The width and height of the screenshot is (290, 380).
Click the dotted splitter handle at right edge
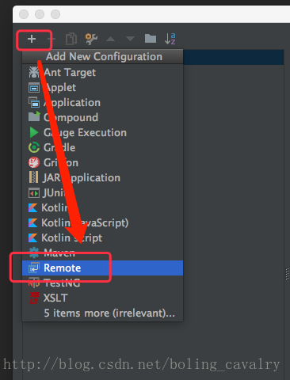click(x=287, y=274)
